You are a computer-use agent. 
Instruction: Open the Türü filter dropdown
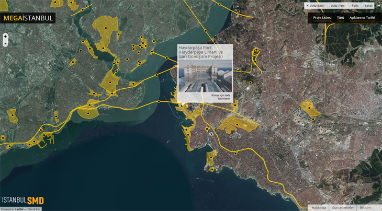coord(340,18)
